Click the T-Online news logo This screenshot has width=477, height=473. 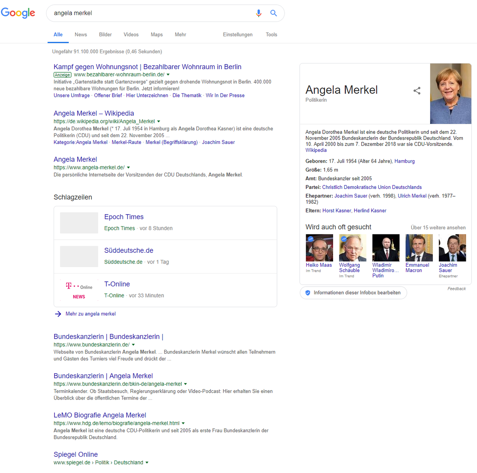click(x=79, y=290)
